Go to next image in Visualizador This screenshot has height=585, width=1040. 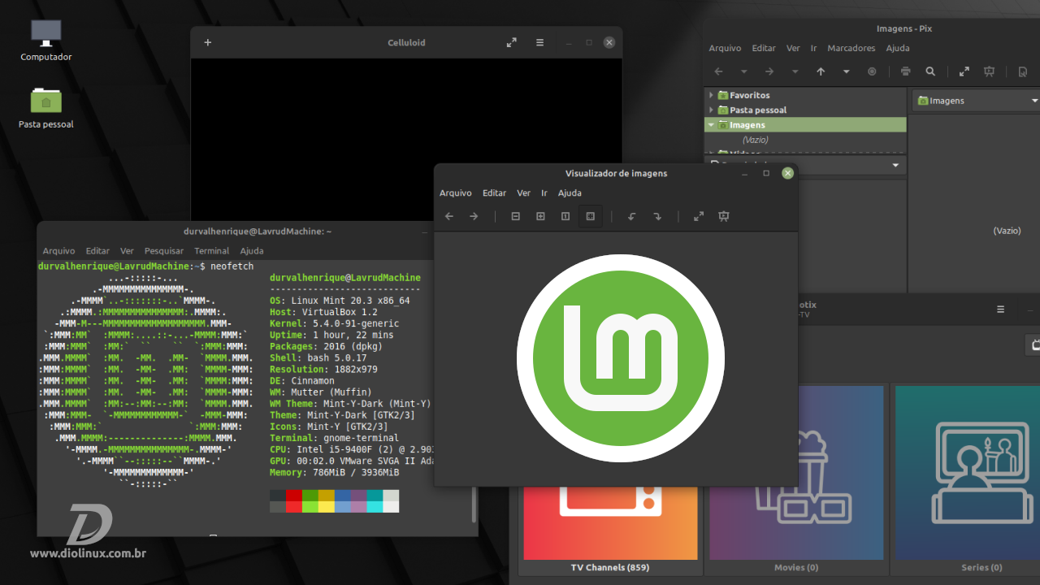(x=474, y=216)
